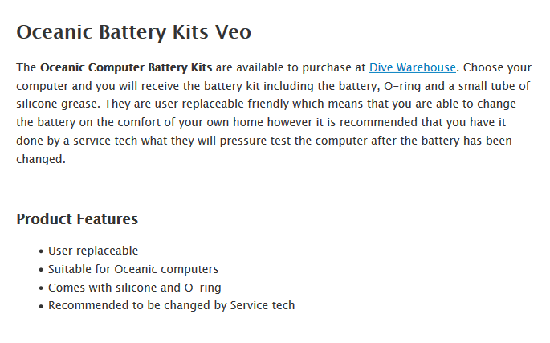Click the Product Features heading
The image size is (550, 343).
click(x=77, y=219)
